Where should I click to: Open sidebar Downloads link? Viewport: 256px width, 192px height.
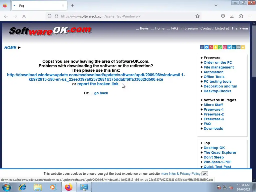coord(213,128)
